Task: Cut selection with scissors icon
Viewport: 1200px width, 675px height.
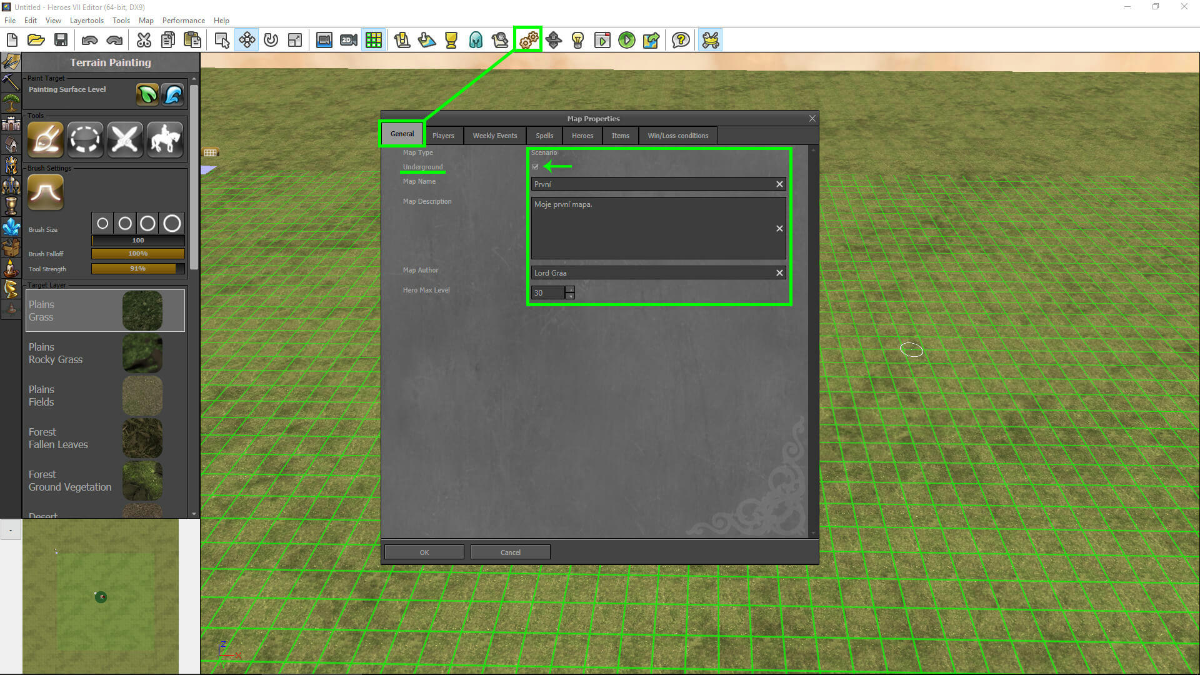Action: click(x=144, y=40)
